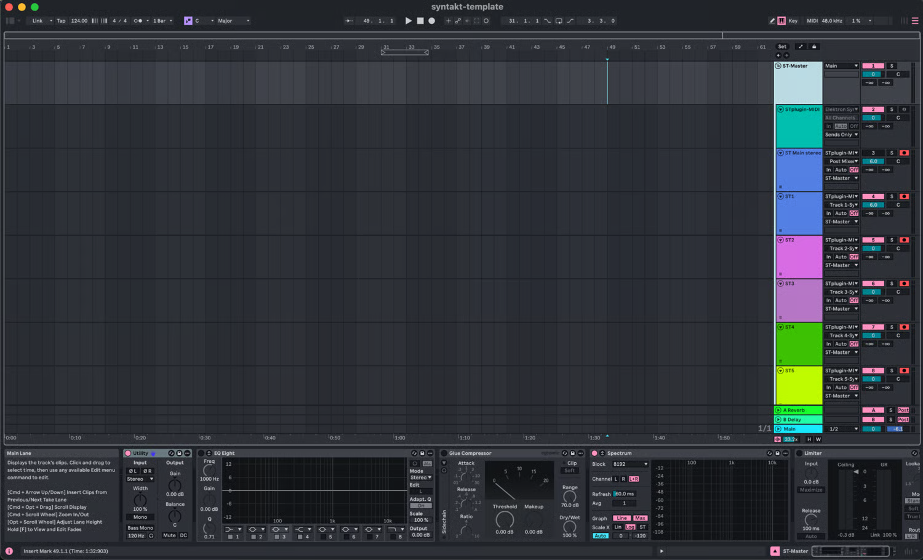Click the Arrangement Record button
923x560 pixels.
click(x=431, y=21)
